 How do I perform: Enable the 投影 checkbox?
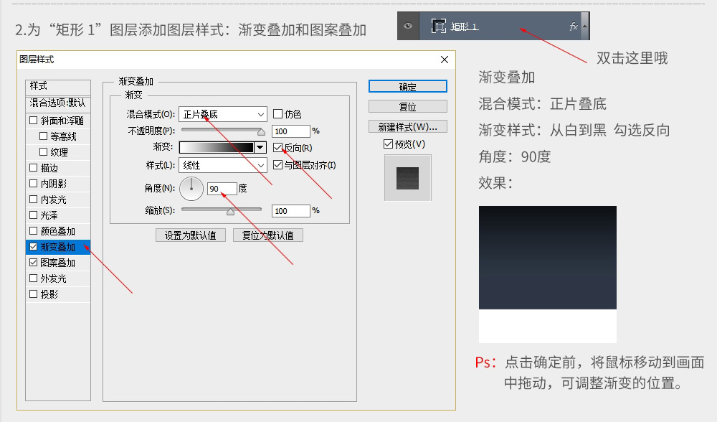tap(34, 294)
